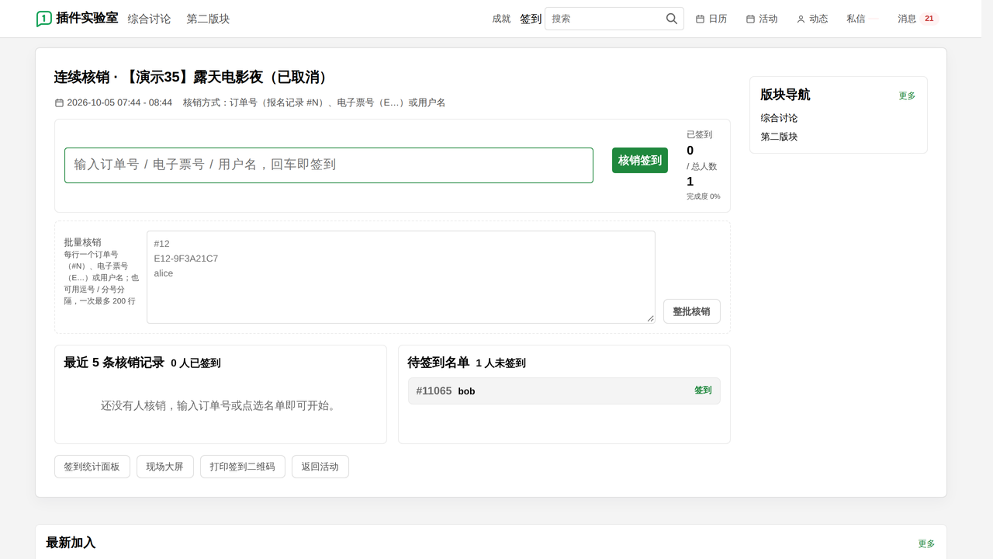Open the 签到 menu item
993x559 pixels.
[531, 19]
